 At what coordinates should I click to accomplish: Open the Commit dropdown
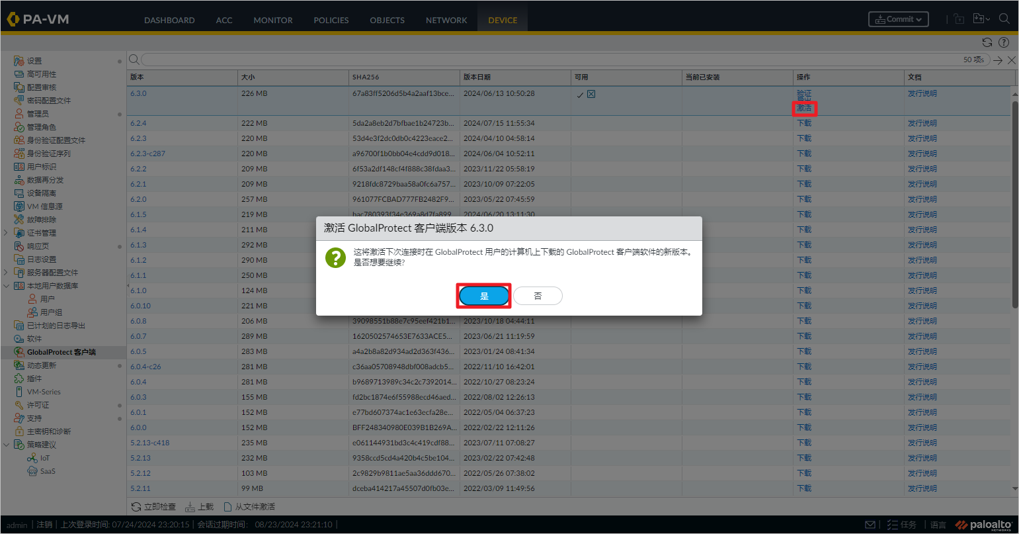click(899, 19)
